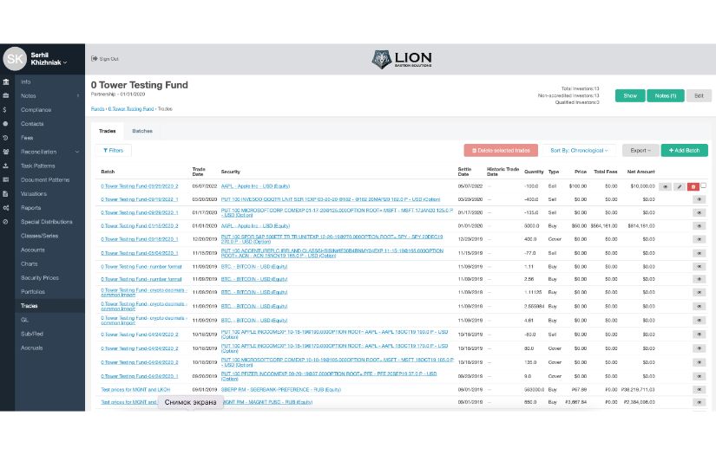The width and height of the screenshot is (716, 455).
Task: Delete the AAPL Sell trade with red trash icon
Action: click(693, 186)
